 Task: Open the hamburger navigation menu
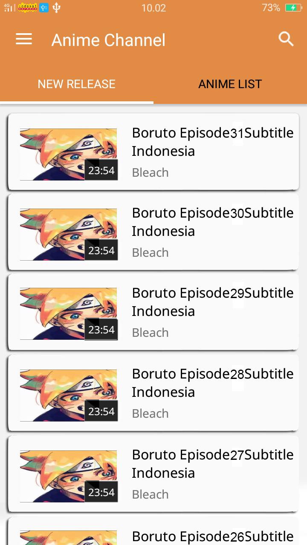point(24,40)
